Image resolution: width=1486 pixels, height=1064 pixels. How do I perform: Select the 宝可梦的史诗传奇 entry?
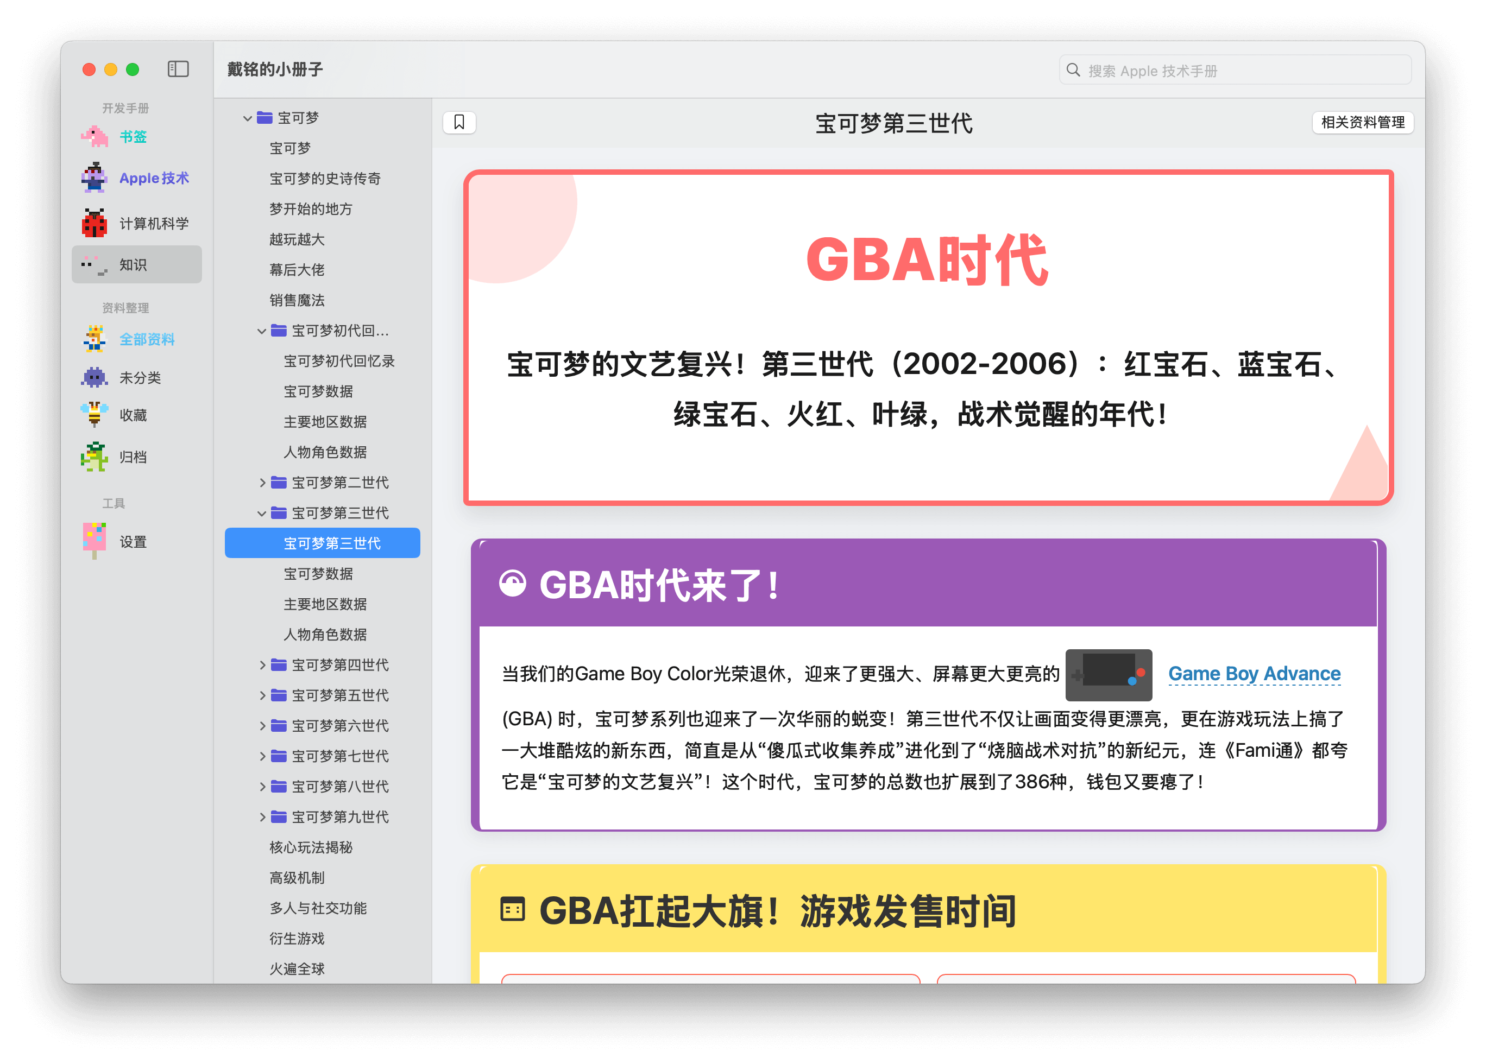(325, 179)
